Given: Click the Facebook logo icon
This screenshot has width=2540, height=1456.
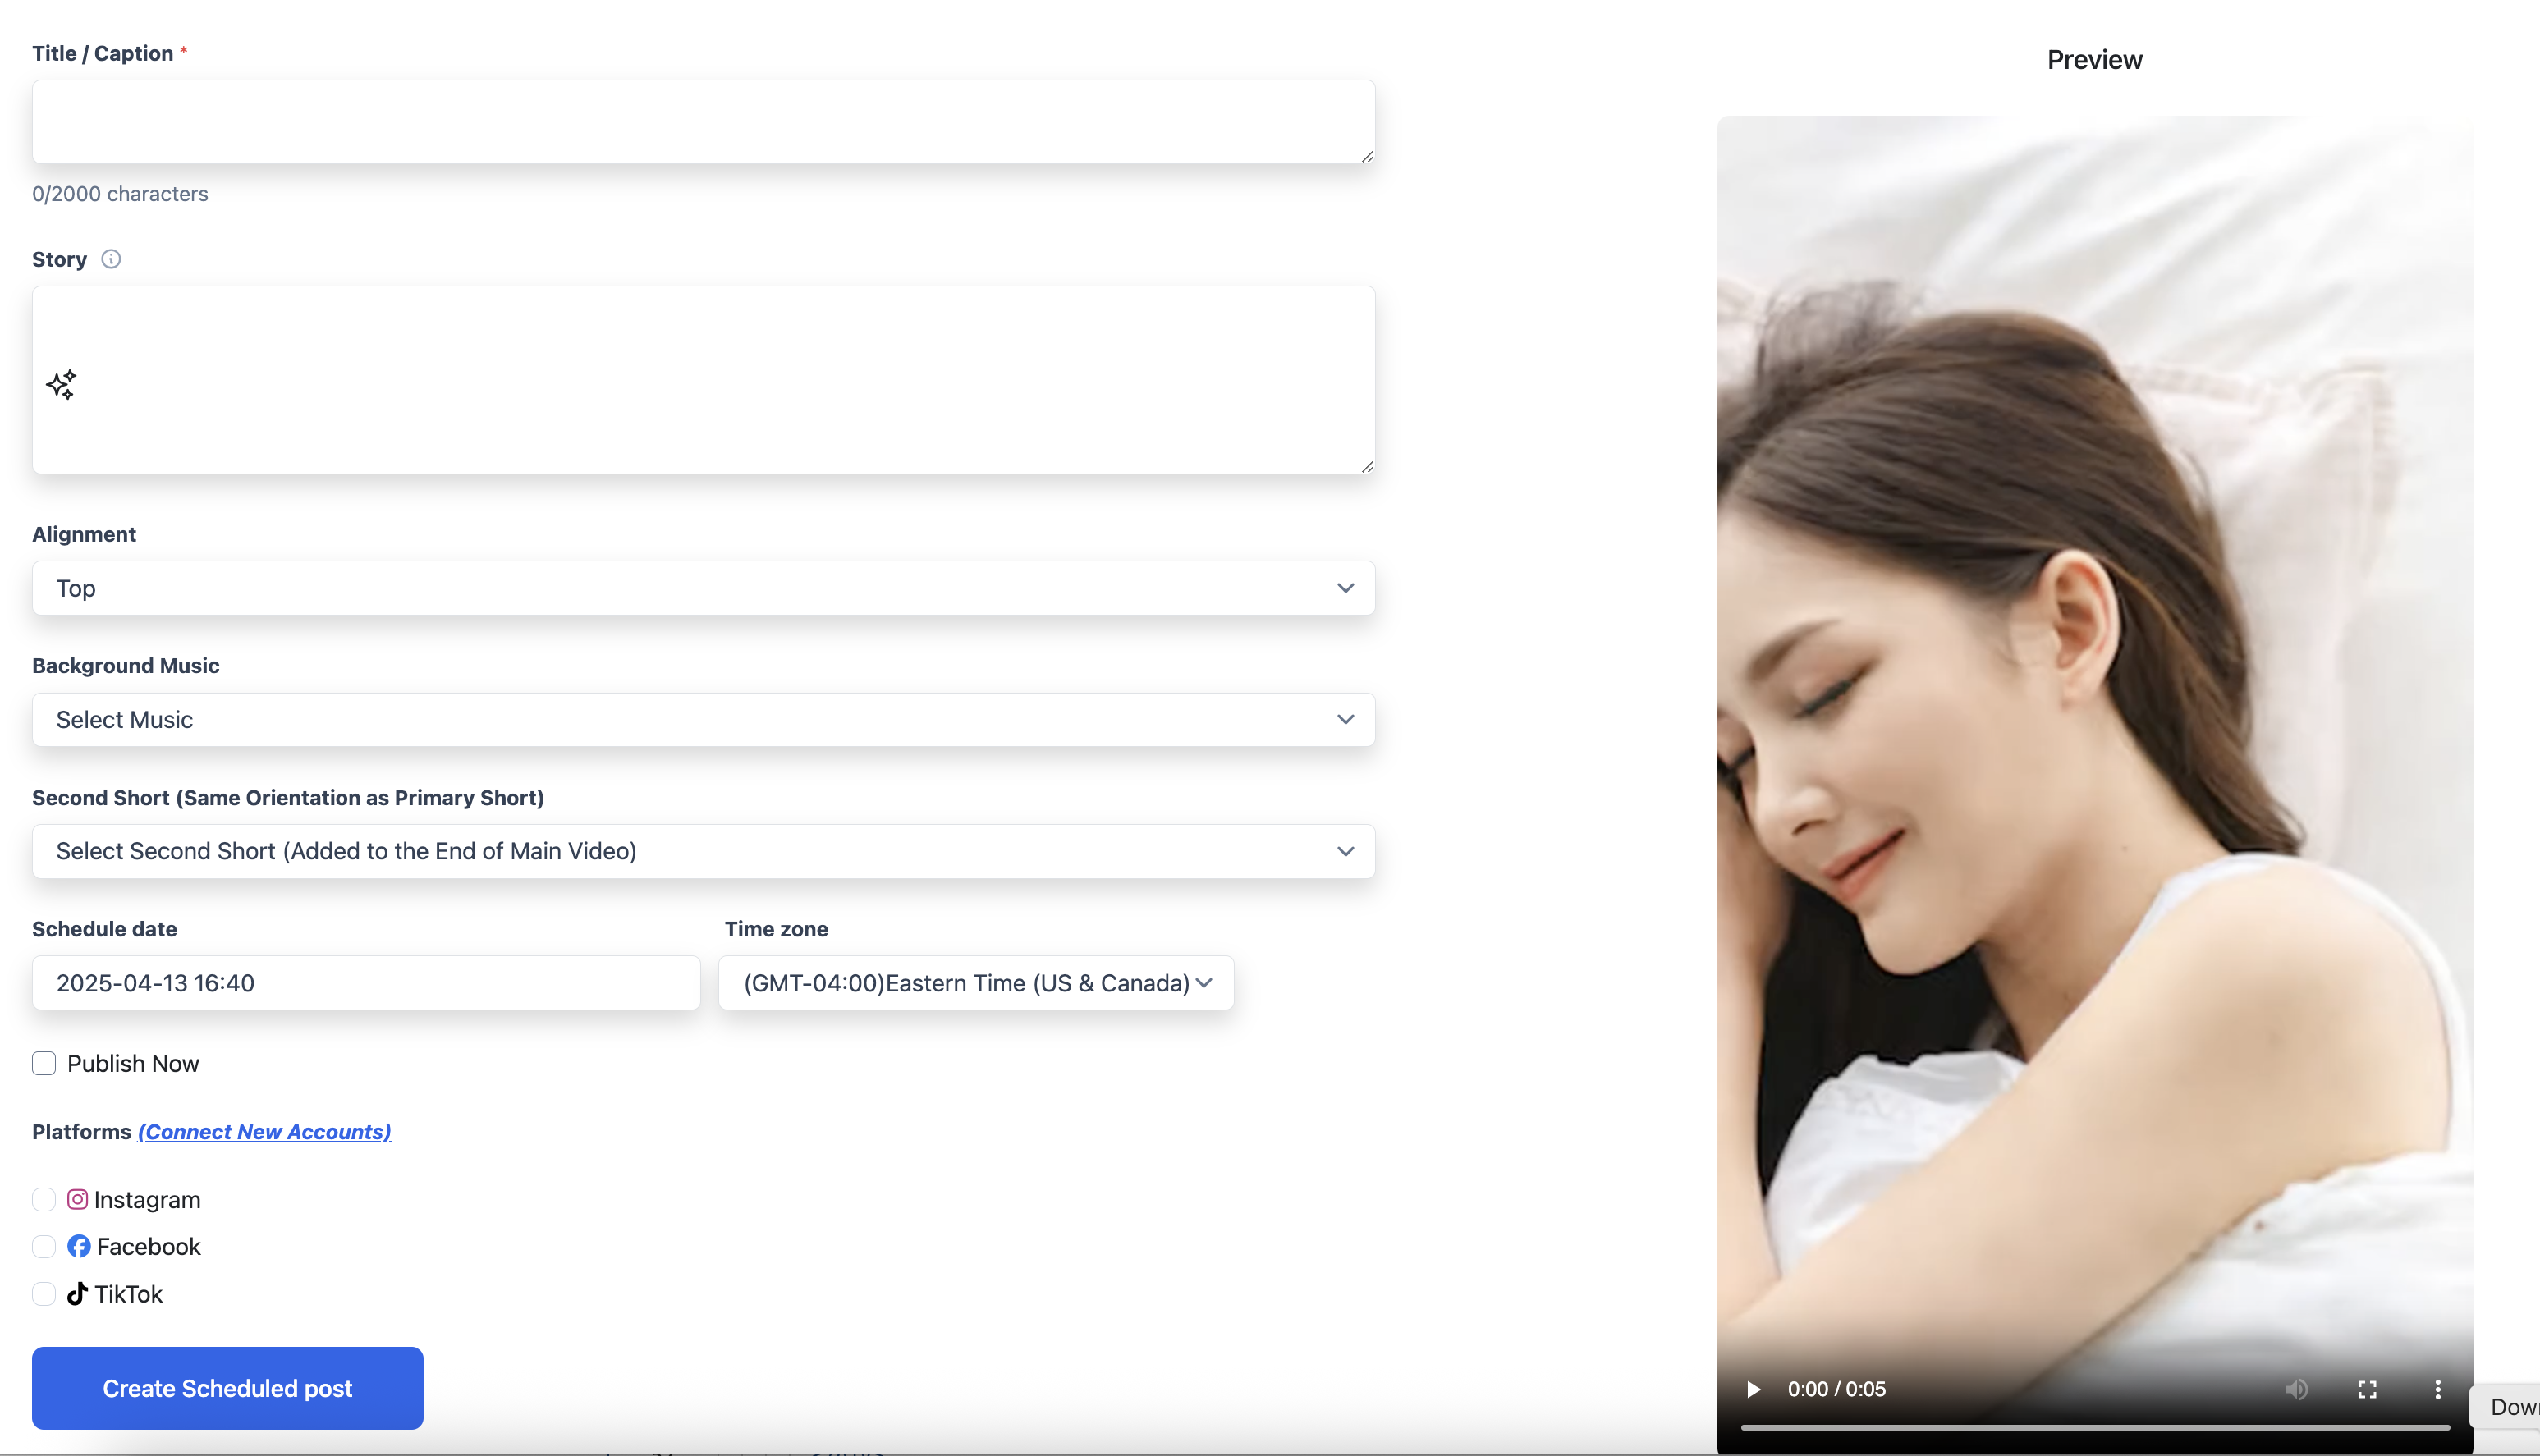Looking at the screenshot, I should pyautogui.click(x=78, y=1246).
